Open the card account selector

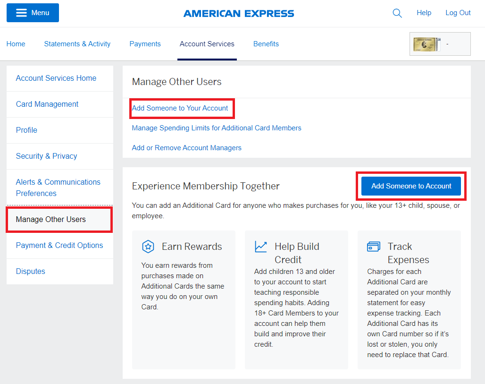[x=440, y=43]
